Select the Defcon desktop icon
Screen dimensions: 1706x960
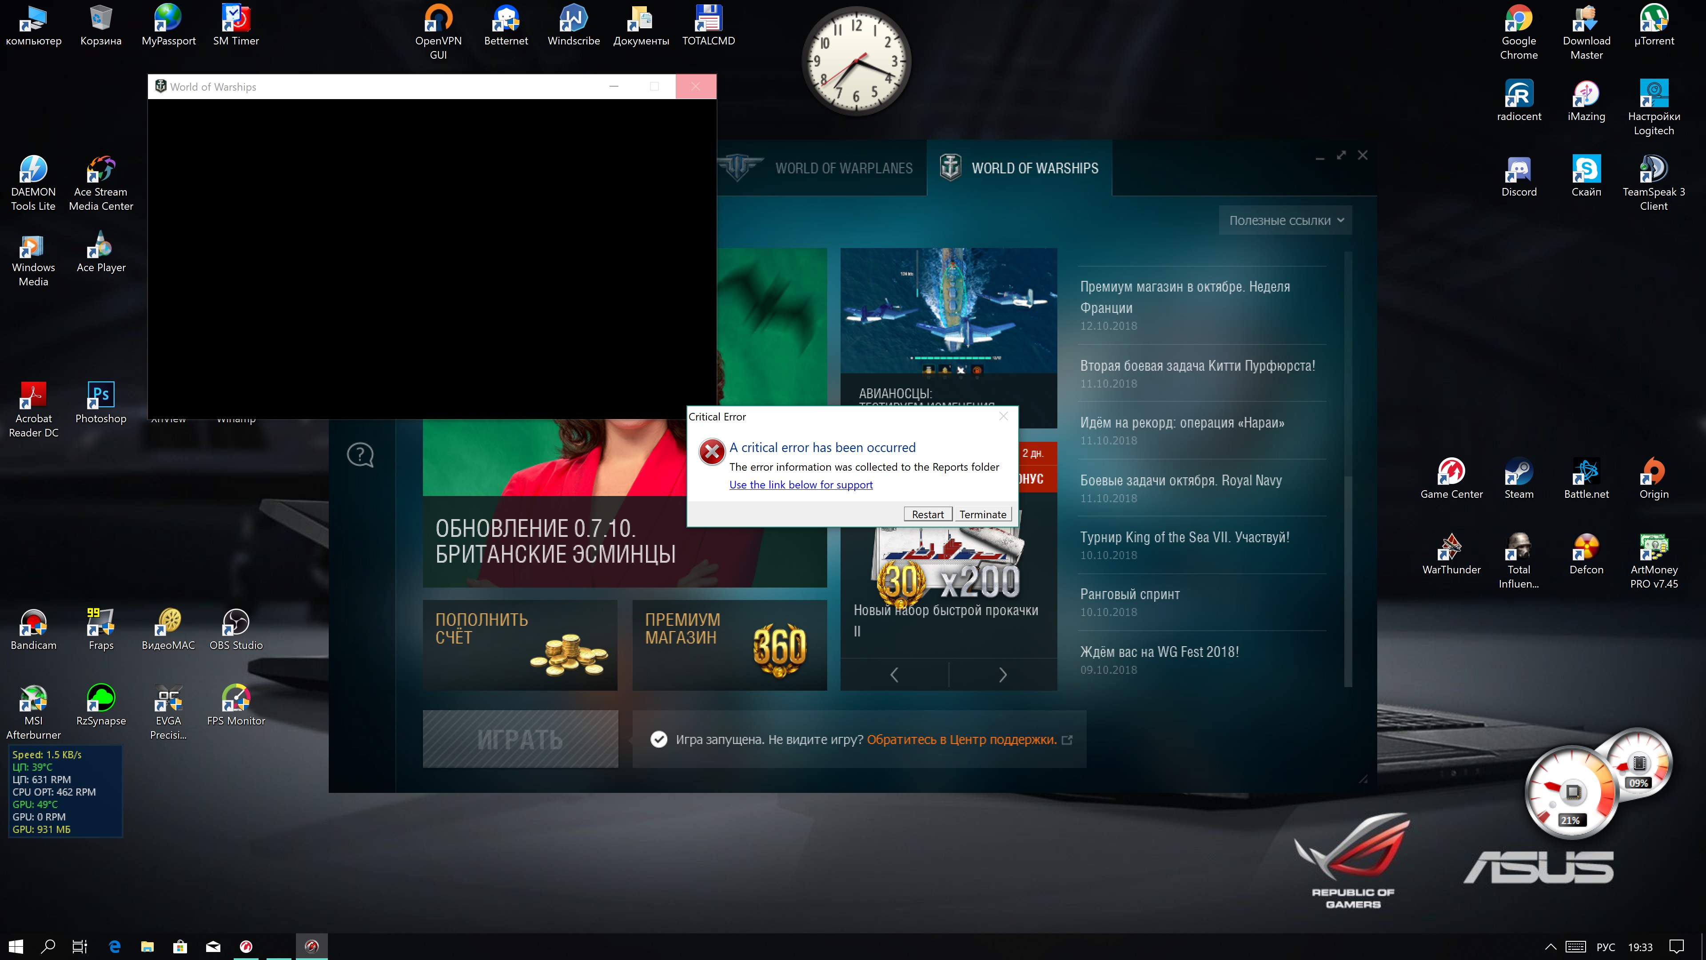pos(1586,555)
